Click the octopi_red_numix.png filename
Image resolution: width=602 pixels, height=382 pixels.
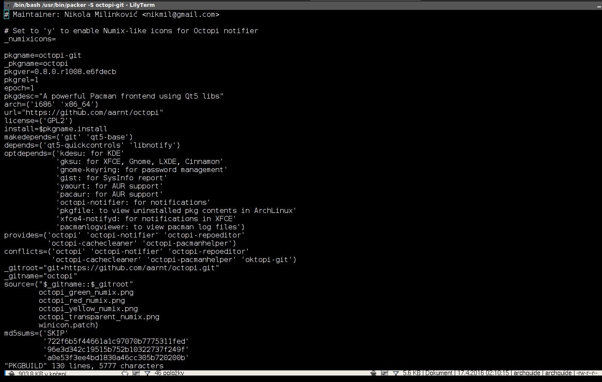click(x=82, y=300)
